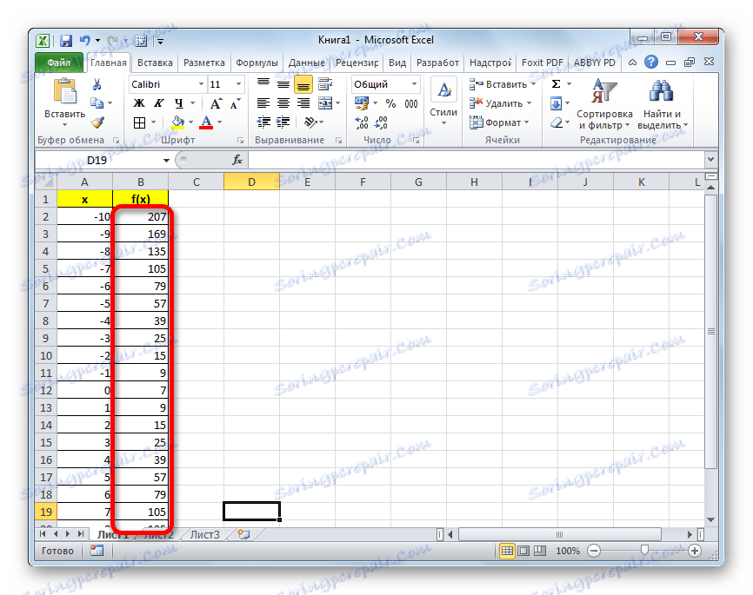
Task: Increase decimal places
Action: (x=362, y=122)
